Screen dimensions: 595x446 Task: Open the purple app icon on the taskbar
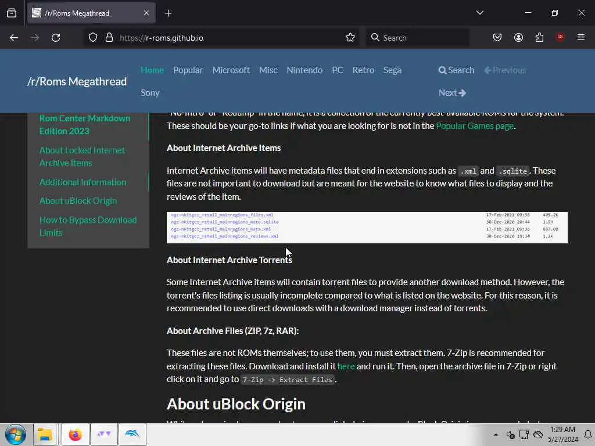(103, 434)
